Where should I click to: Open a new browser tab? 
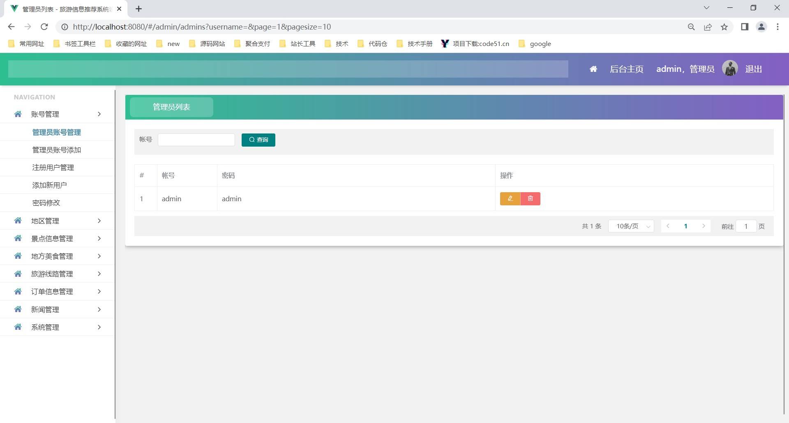tap(138, 9)
